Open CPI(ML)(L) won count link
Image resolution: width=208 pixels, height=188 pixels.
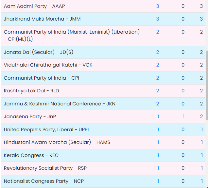tap(157, 32)
